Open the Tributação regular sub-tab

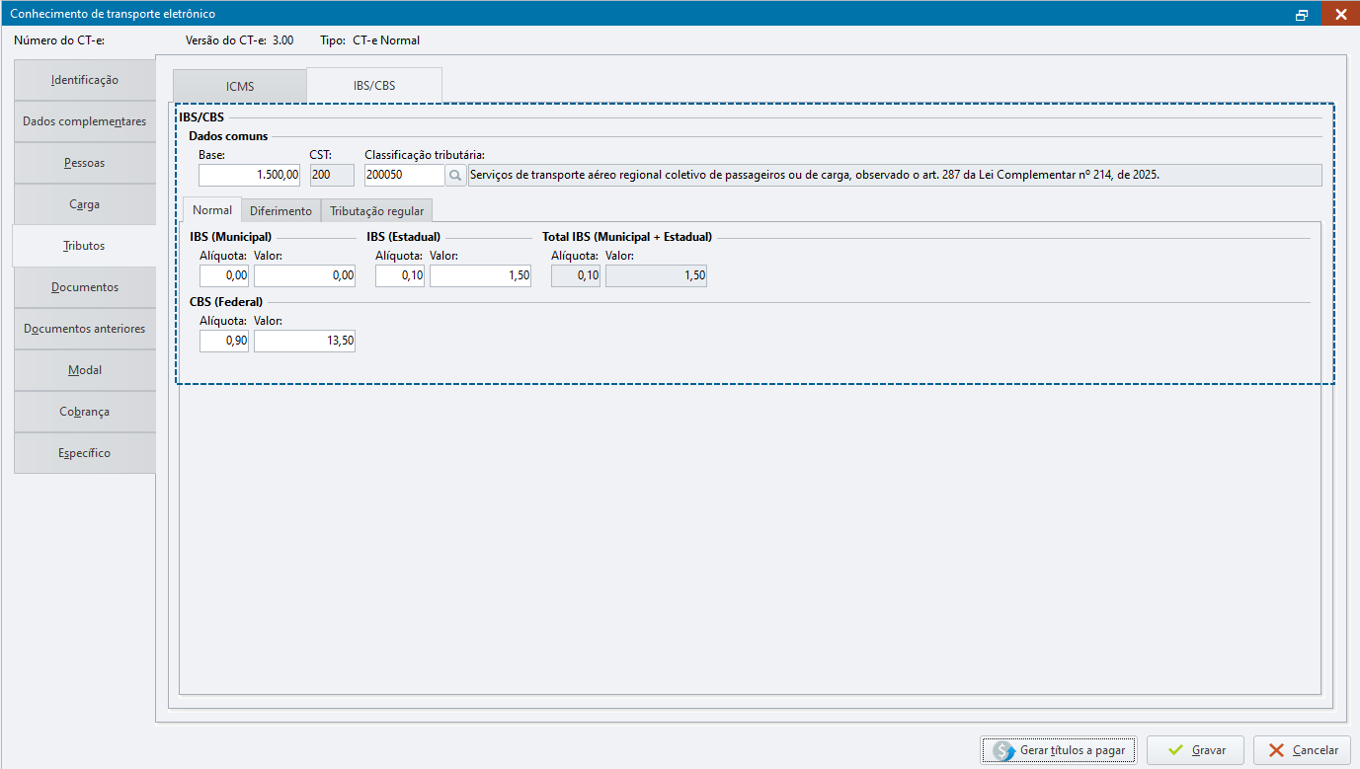click(x=376, y=211)
